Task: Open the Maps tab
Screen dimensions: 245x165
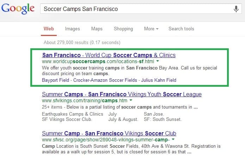Action: tap(97, 29)
